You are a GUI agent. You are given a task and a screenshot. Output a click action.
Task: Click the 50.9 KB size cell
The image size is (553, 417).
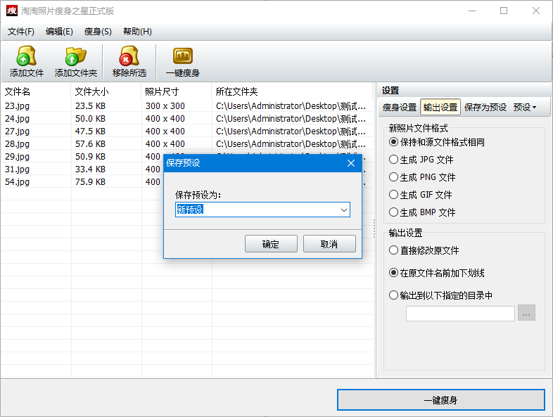[90, 157]
